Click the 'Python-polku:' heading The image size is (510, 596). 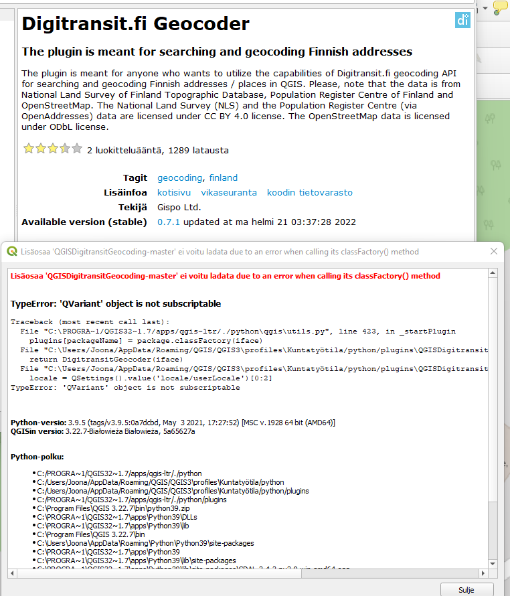tap(37, 457)
